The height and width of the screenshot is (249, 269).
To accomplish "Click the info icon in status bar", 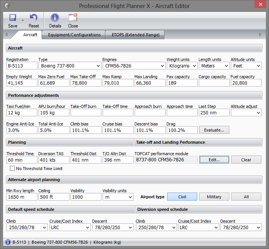I will coord(8,242).
